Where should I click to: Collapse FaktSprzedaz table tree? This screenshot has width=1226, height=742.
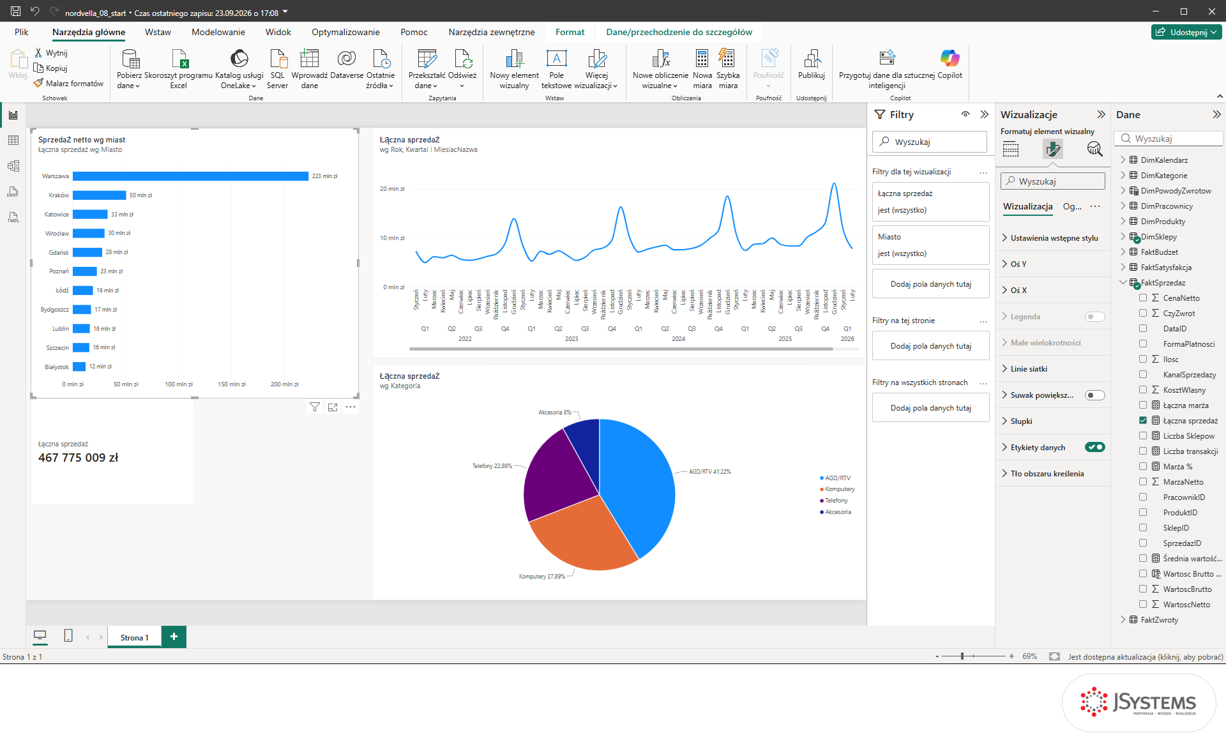[x=1123, y=282]
